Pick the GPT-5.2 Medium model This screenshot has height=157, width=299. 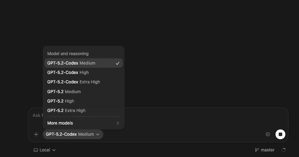click(64, 92)
